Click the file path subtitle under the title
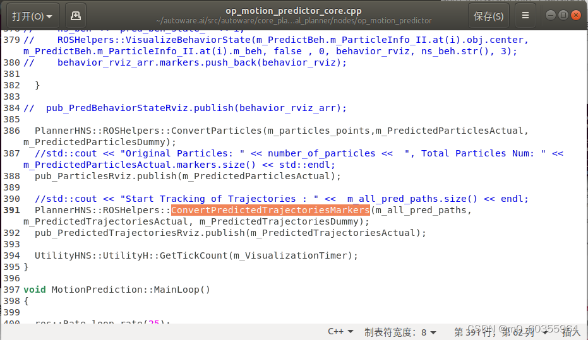This screenshot has width=588, height=340. [294, 21]
